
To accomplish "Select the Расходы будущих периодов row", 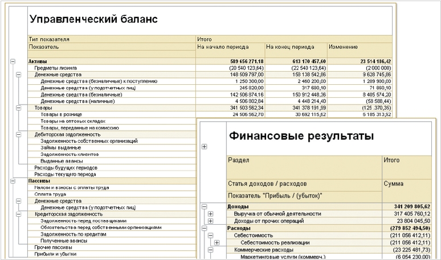I will pos(65,168).
